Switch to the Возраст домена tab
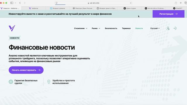Screen dimensions: 187x105 58,8
